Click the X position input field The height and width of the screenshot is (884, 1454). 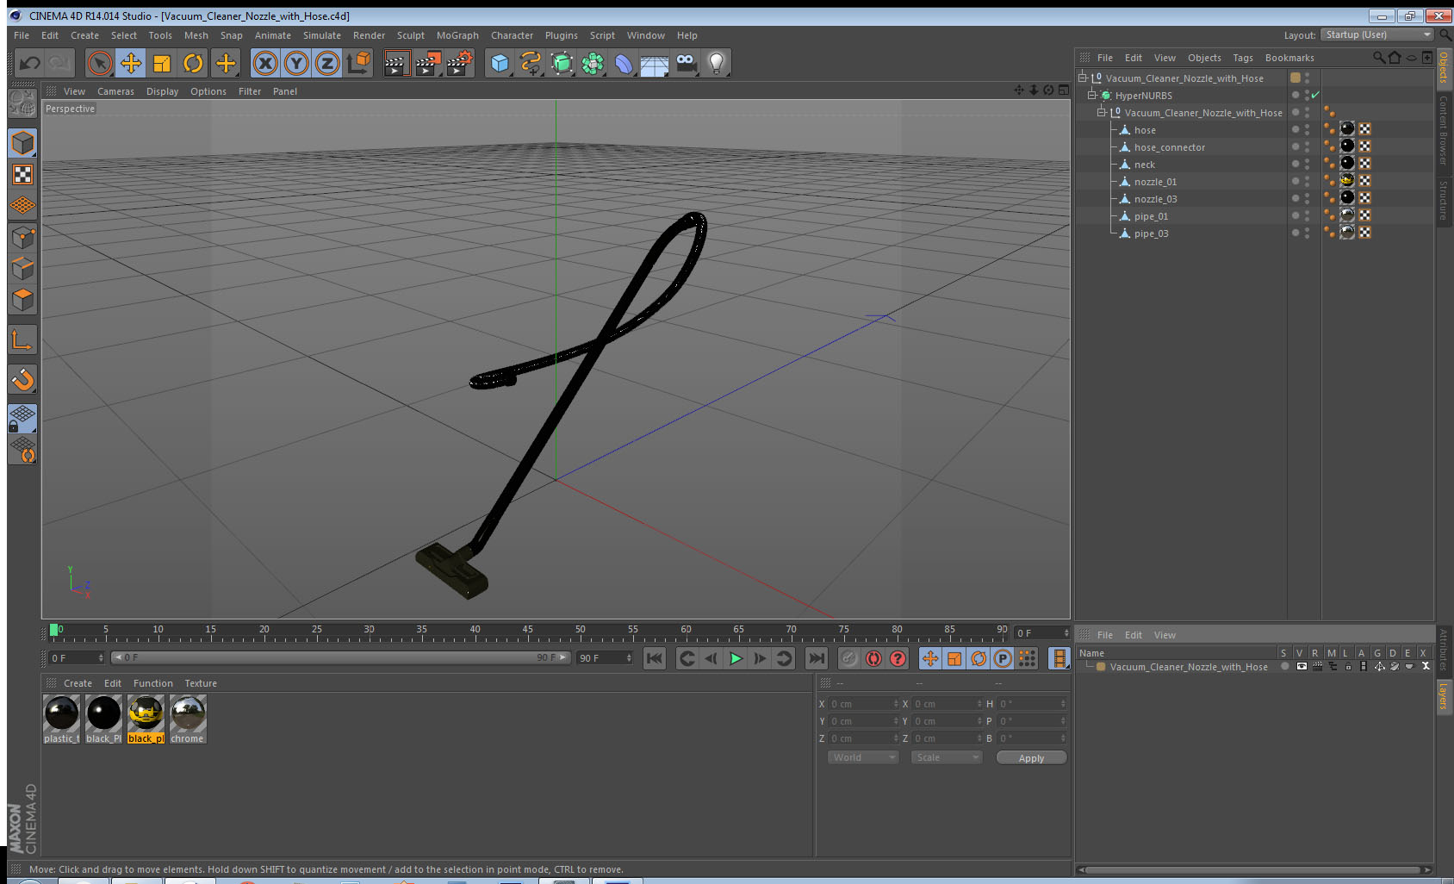863,704
